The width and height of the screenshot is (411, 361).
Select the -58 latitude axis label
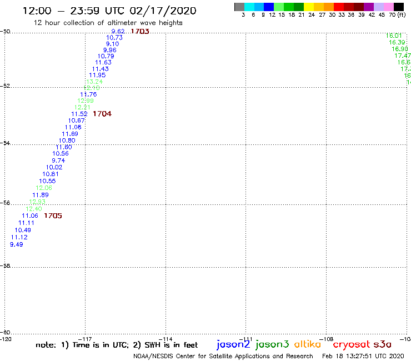tap(5, 266)
